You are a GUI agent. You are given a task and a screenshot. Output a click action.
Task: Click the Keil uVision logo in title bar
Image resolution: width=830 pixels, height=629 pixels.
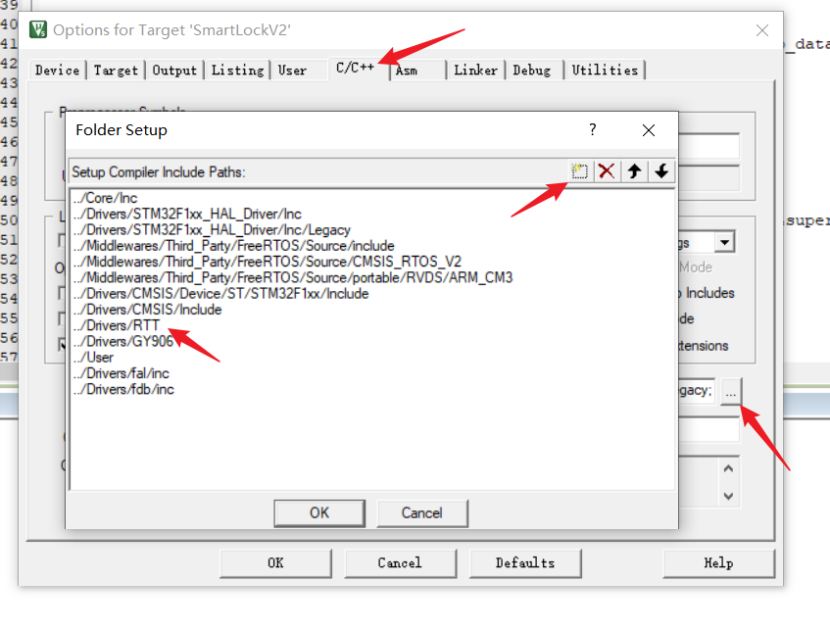click(x=37, y=30)
